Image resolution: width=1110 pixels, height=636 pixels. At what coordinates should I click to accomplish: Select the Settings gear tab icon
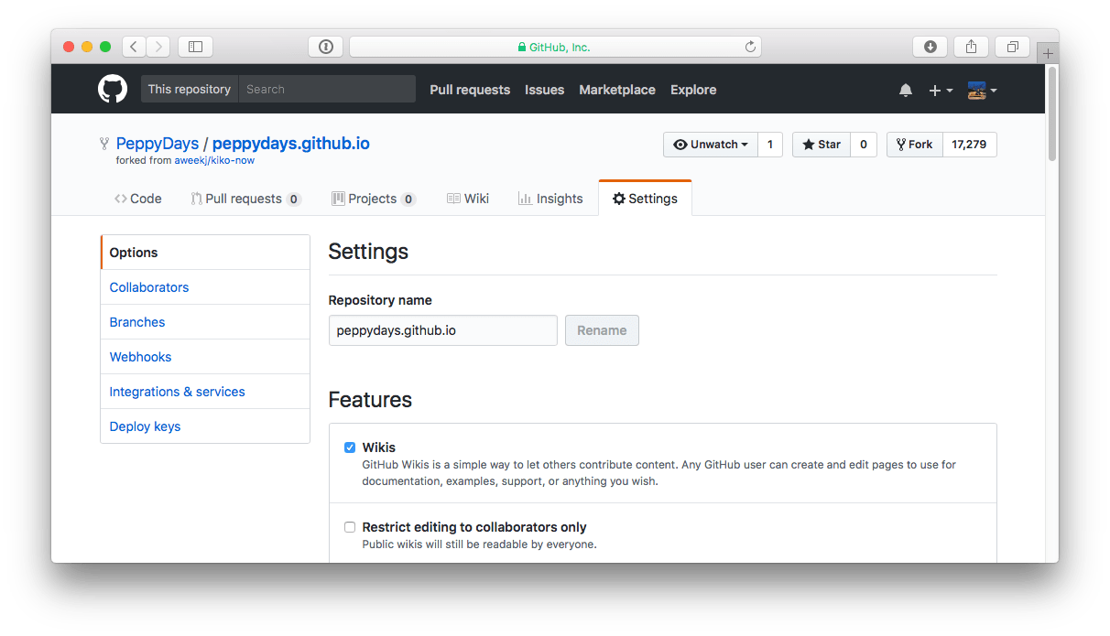620,198
